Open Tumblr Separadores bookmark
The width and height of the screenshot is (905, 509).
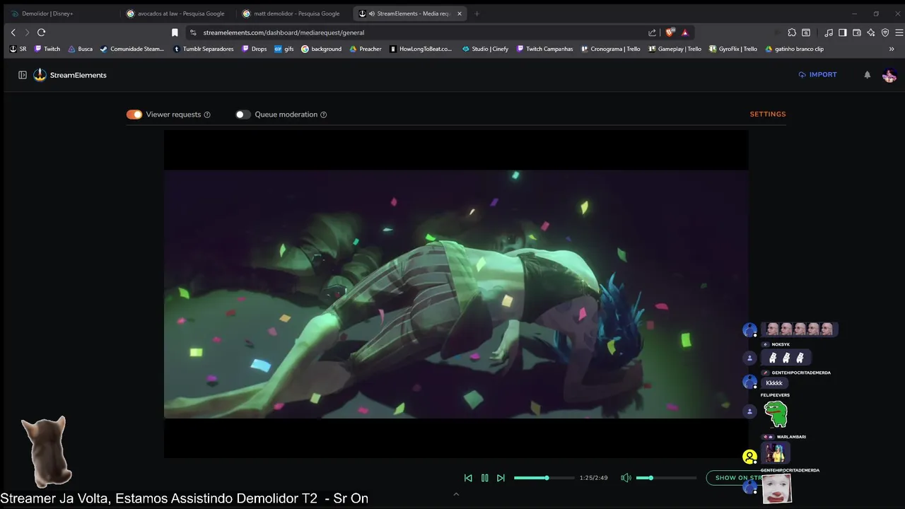coord(204,49)
